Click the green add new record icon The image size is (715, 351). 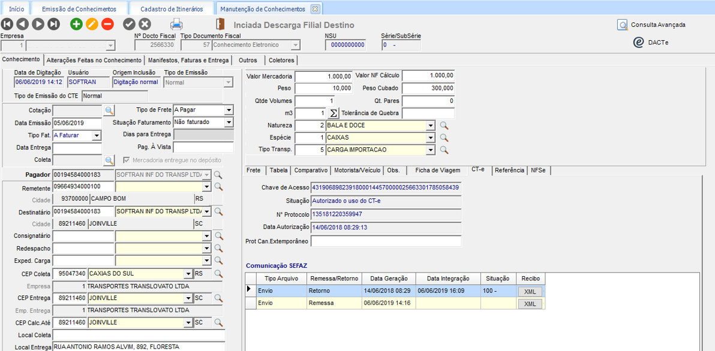click(x=76, y=24)
